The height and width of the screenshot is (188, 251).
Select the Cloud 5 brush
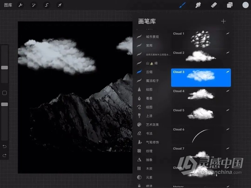coord(201,116)
